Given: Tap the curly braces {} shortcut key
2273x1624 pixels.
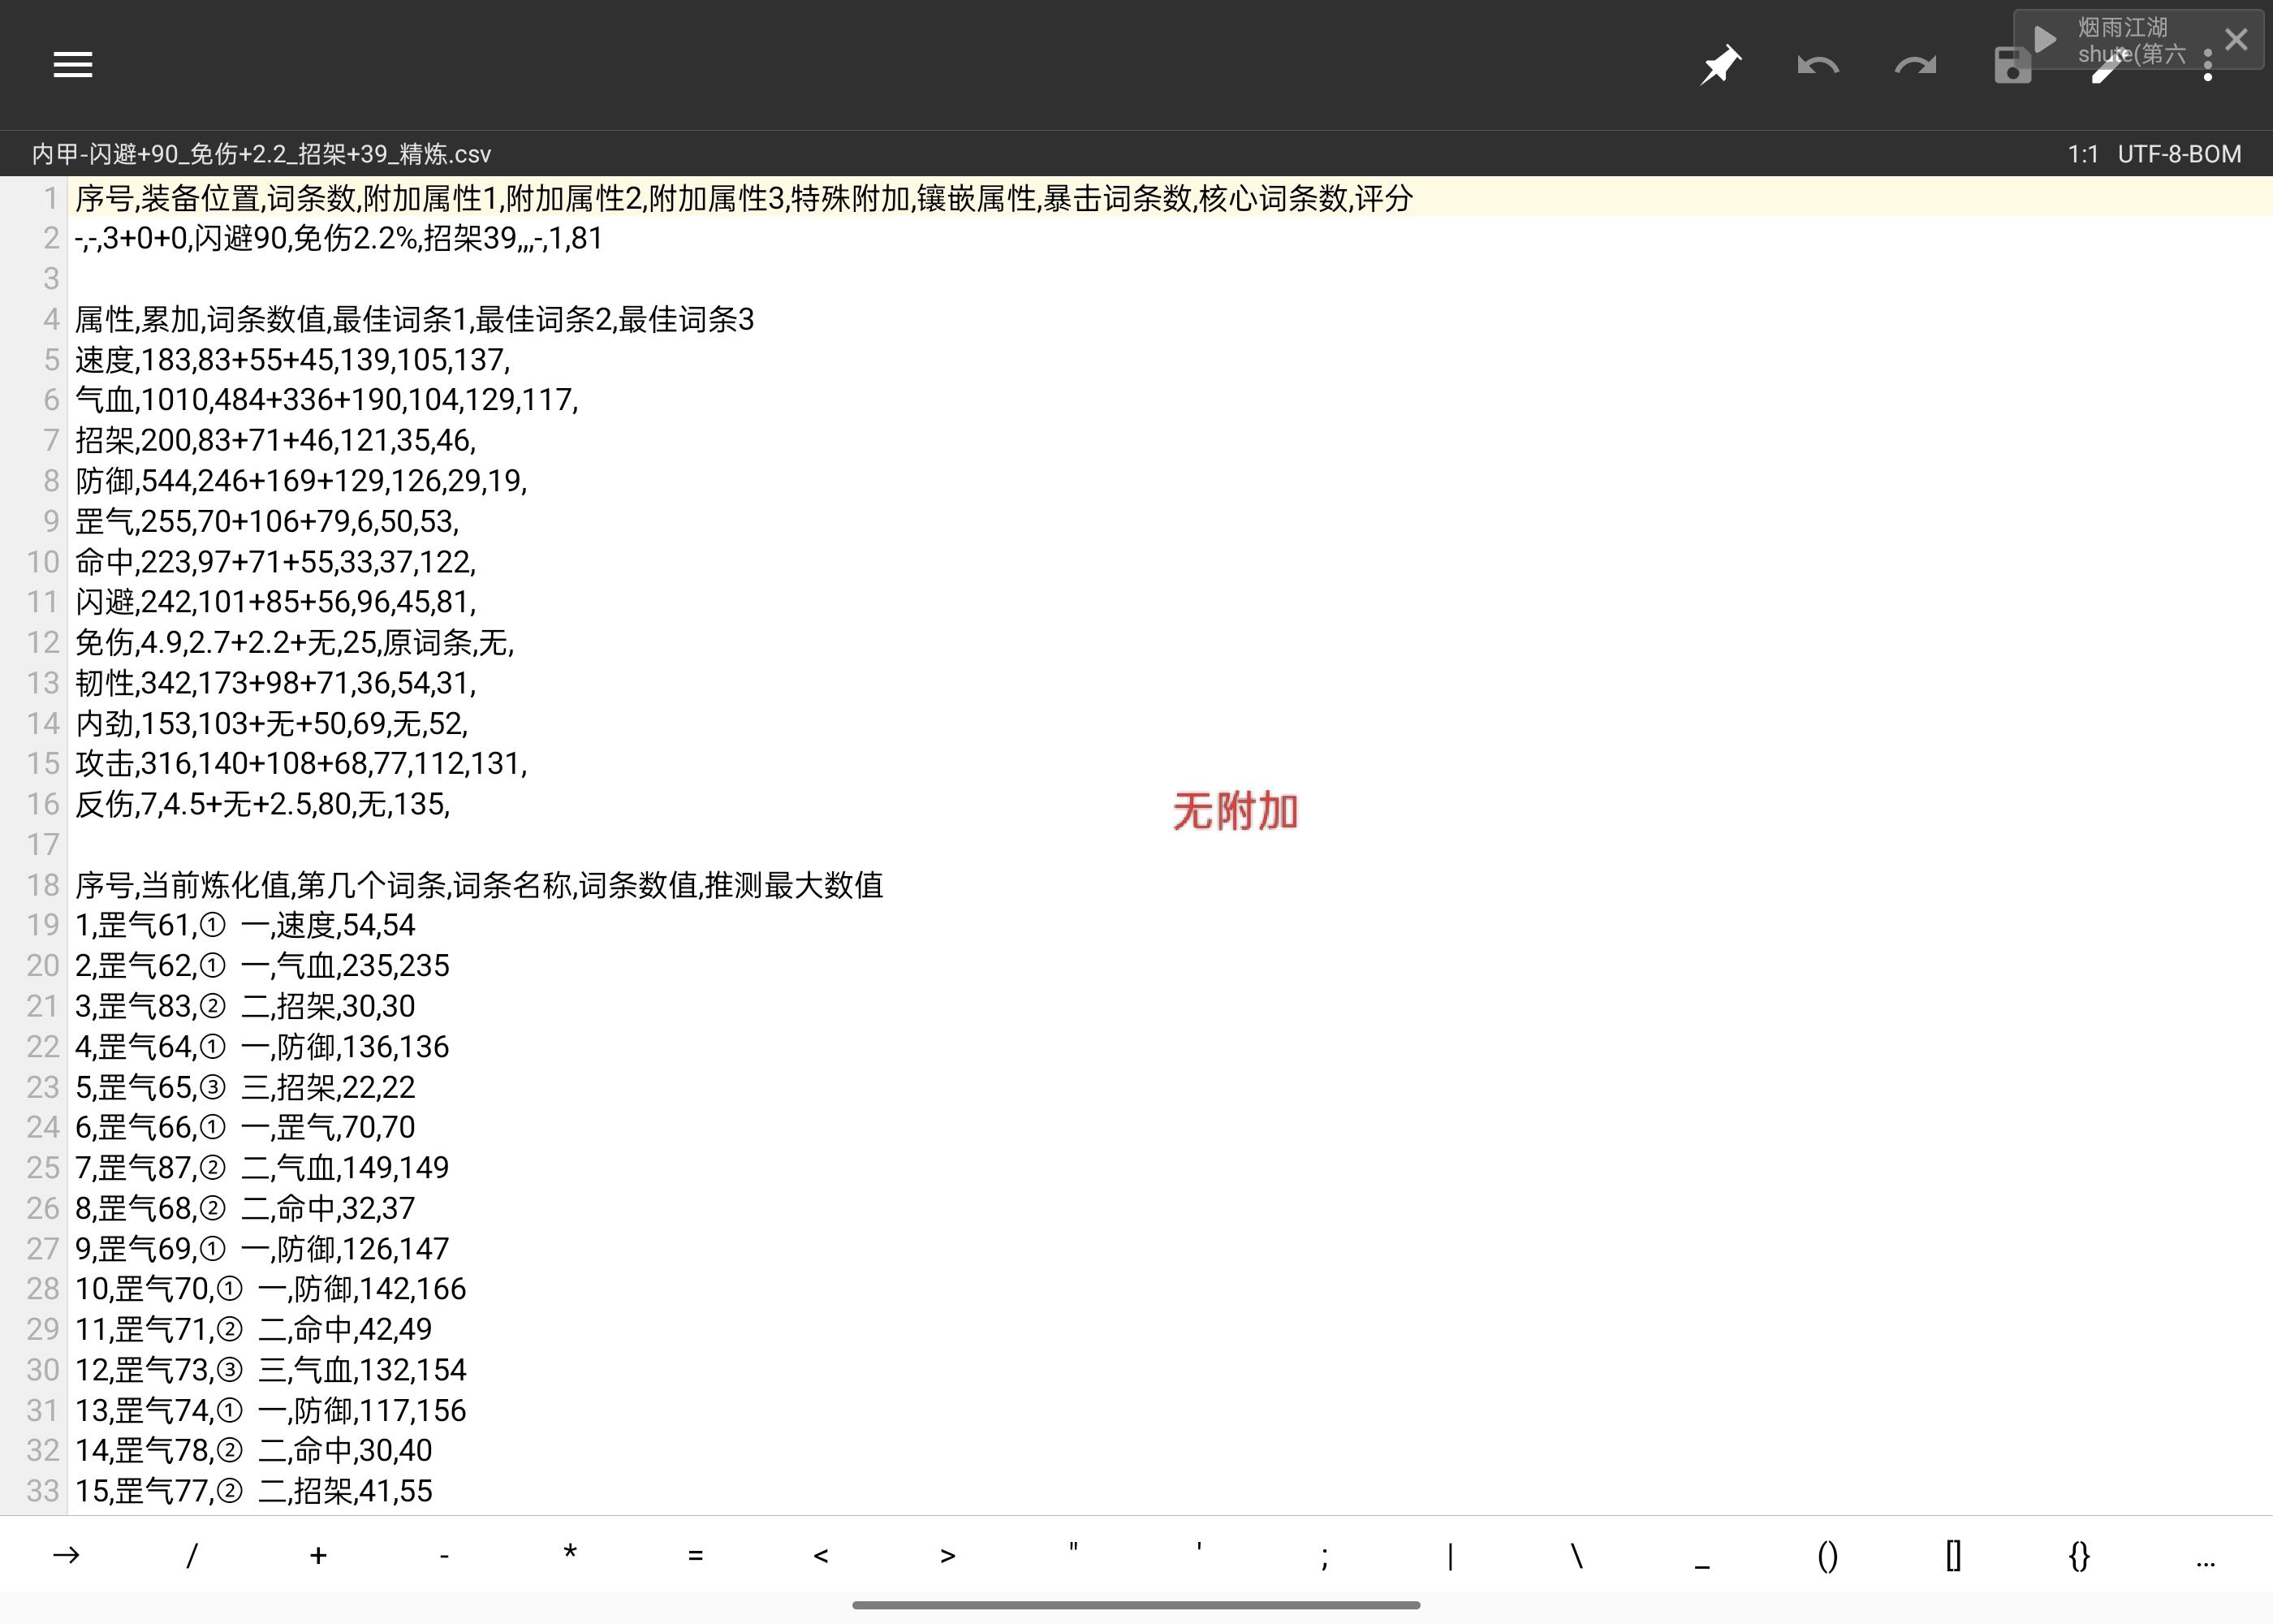Looking at the screenshot, I should pyautogui.click(x=2079, y=1555).
